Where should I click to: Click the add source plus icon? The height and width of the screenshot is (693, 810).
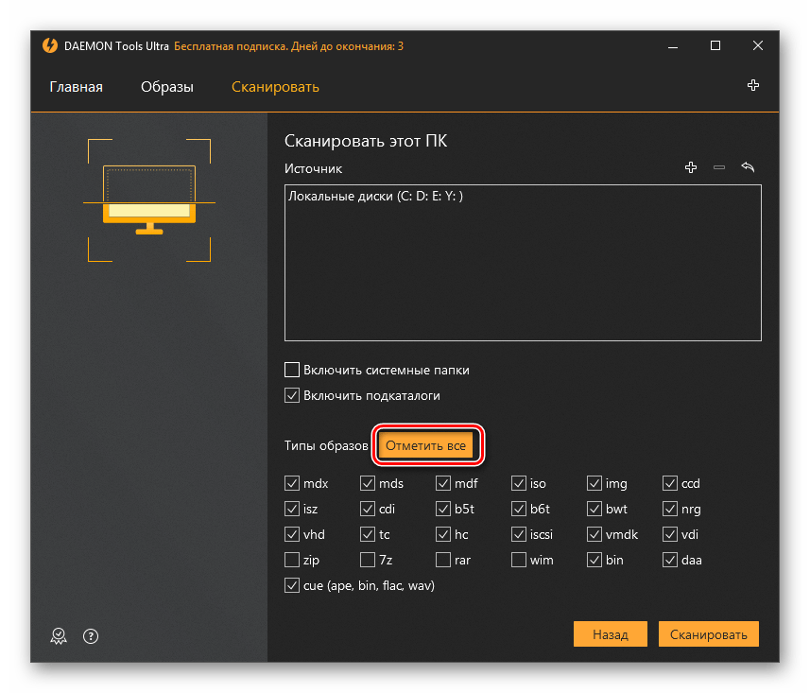(x=691, y=167)
